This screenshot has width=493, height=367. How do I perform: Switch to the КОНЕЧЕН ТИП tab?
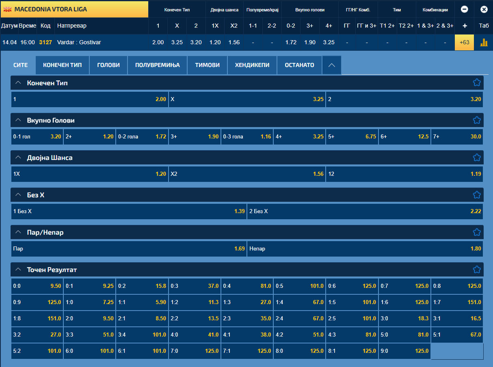pos(63,65)
